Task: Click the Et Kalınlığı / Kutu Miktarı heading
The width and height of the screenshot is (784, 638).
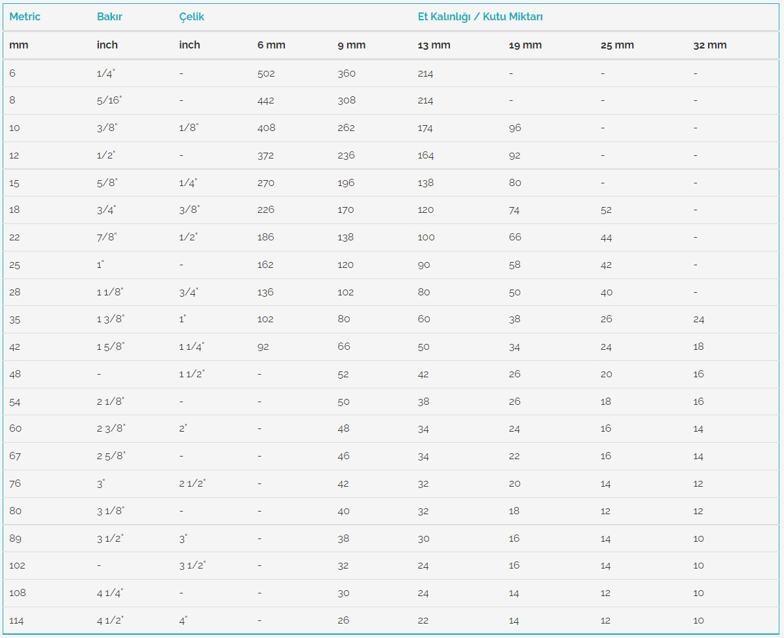Action: 480,17
